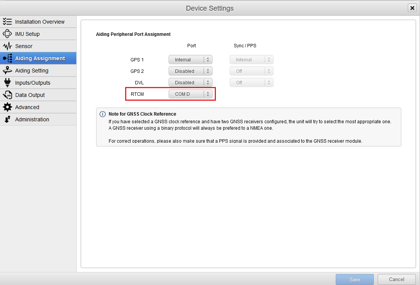Open the Advanced settings page
The image size is (420, 285).
coord(27,107)
